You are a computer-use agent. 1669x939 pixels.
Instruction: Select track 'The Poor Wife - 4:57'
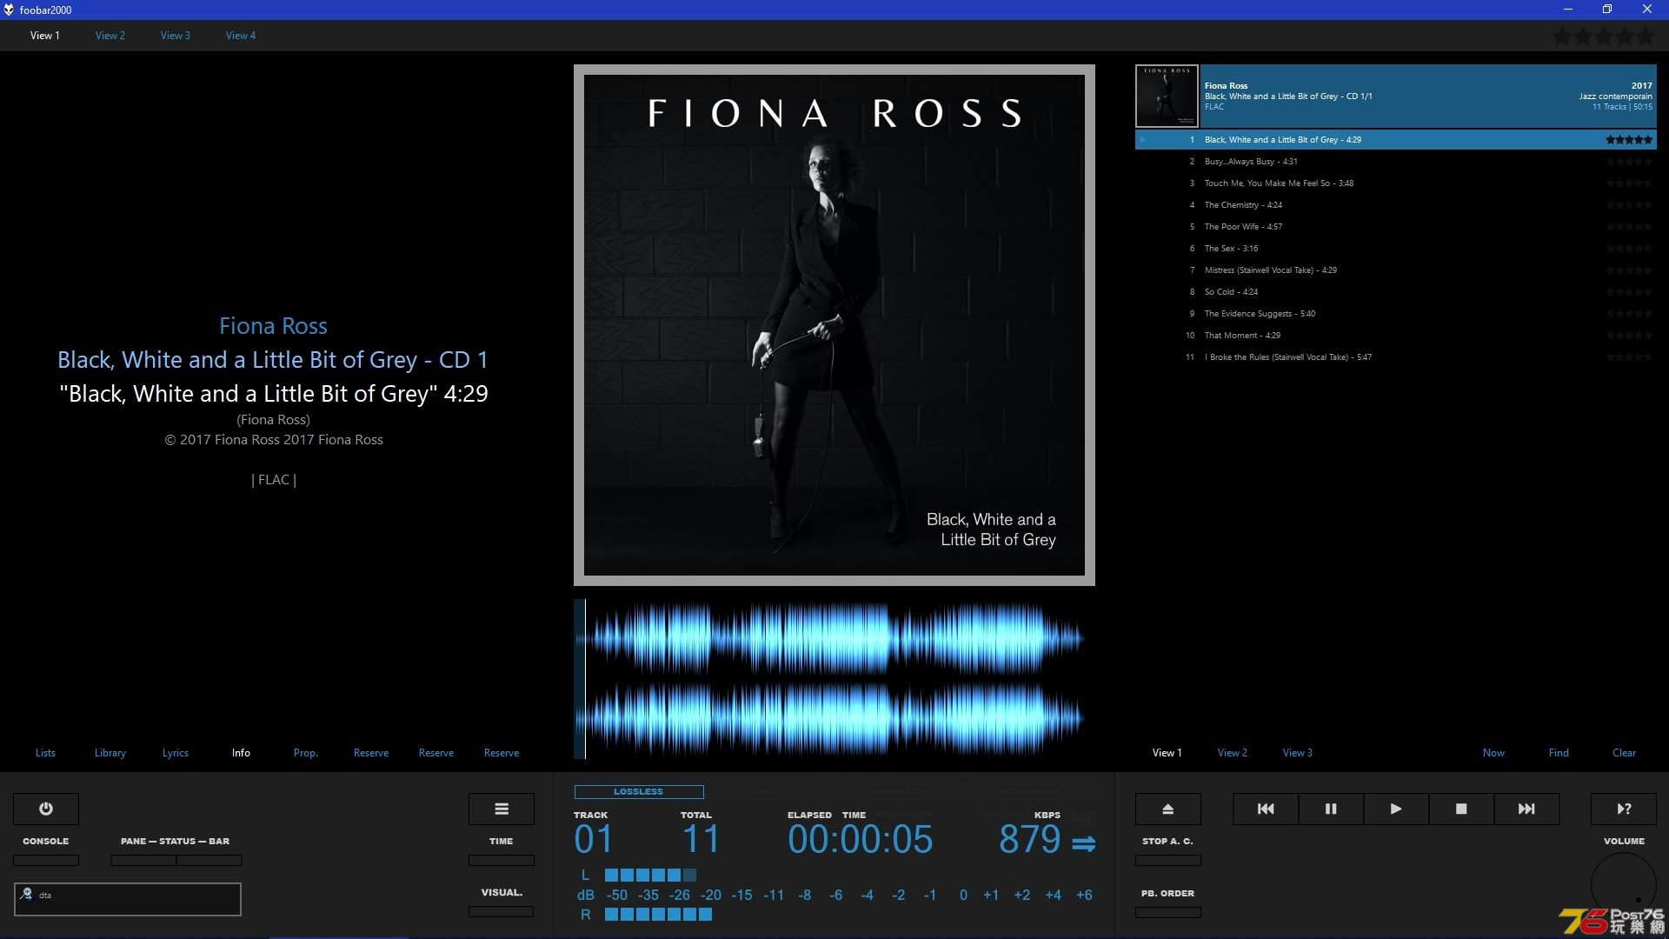(1396, 227)
